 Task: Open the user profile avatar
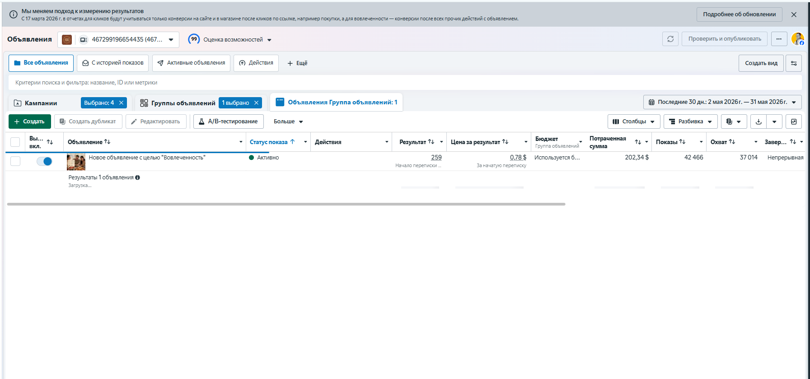tap(798, 39)
